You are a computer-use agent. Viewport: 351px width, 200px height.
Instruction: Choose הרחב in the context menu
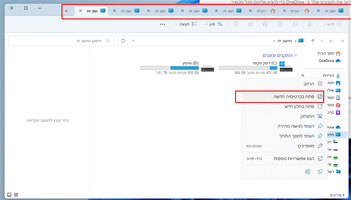click(284, 84)
